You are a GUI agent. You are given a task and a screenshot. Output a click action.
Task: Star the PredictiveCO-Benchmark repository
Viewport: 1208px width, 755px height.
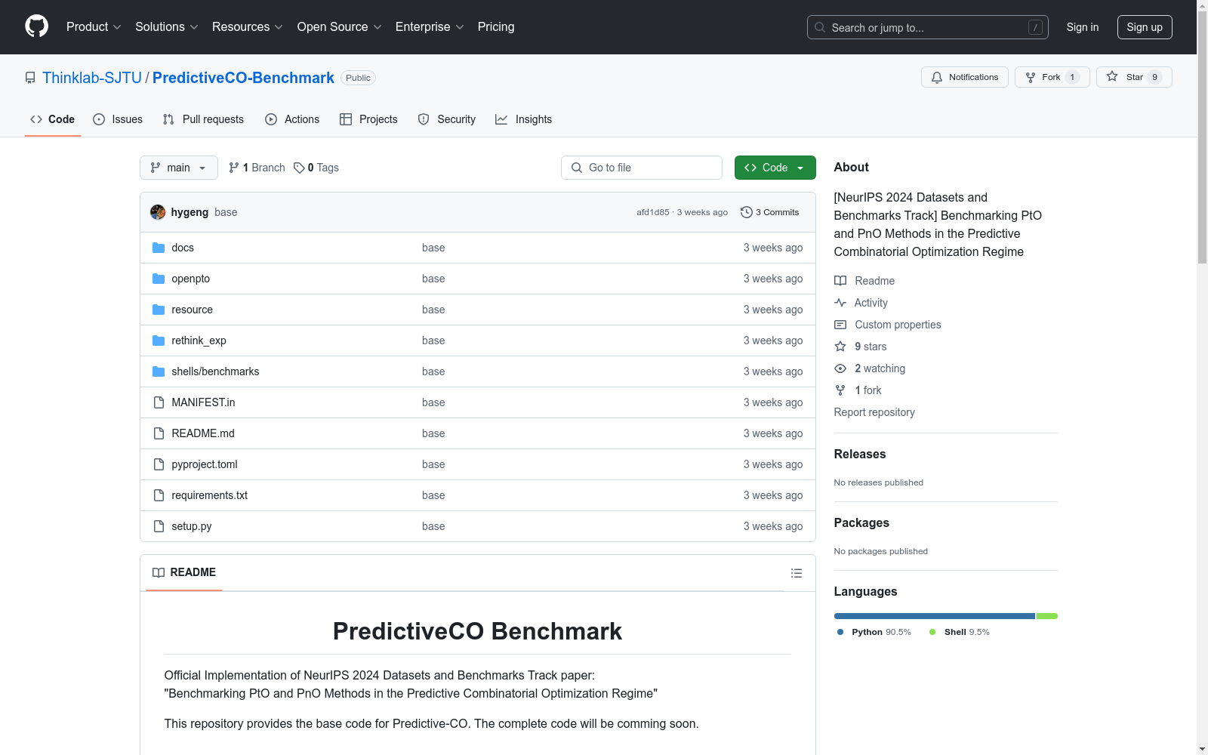[1134, 77]
